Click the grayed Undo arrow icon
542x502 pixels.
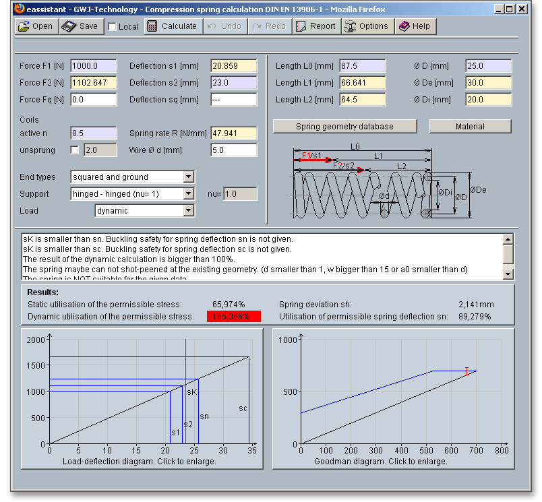[x=212, y=26]
